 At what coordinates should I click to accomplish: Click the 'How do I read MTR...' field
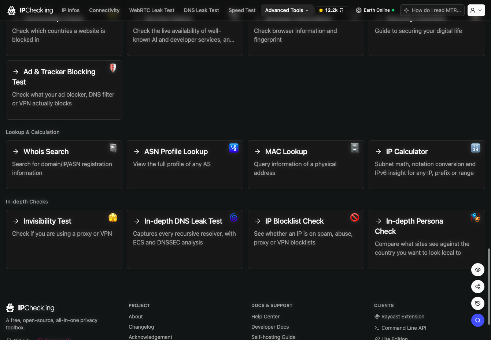(x=432, y=10)
